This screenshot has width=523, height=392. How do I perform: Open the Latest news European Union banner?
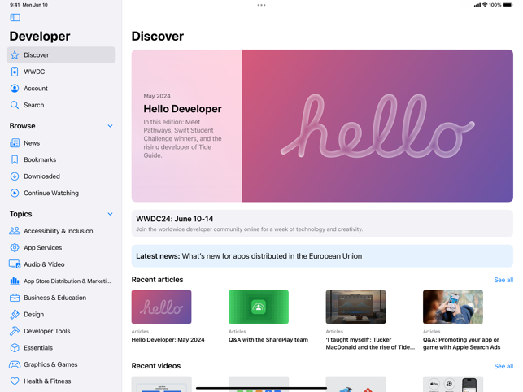tap(322, 256)
